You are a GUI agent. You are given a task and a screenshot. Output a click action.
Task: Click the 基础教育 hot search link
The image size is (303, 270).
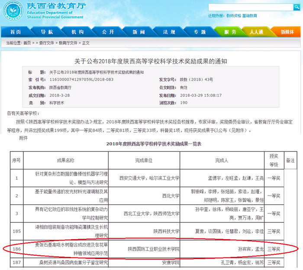(x=249, y=16)
